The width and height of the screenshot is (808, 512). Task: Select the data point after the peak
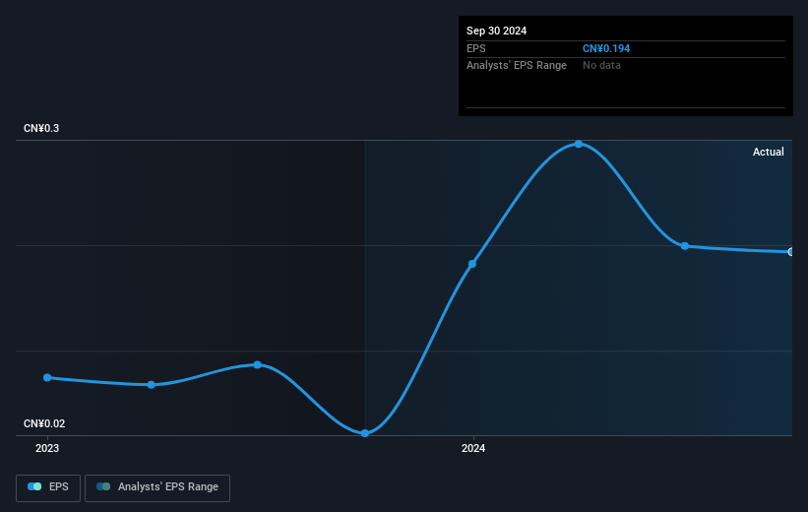[x=685, y=246]
